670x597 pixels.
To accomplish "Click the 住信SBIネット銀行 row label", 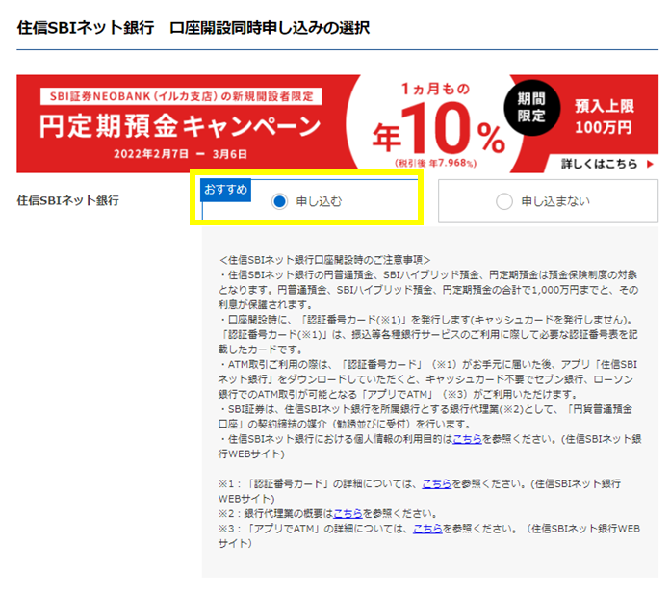I will click(x=68, y=200).
